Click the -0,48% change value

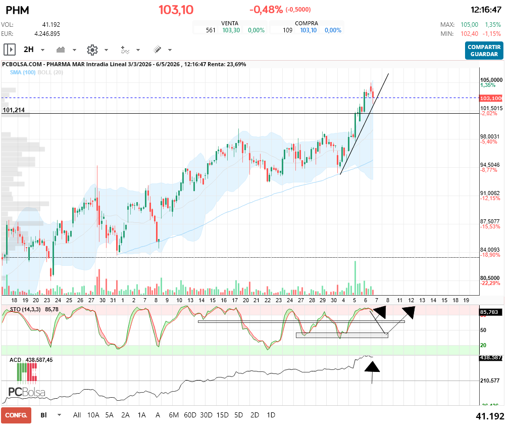coord(266,10)
